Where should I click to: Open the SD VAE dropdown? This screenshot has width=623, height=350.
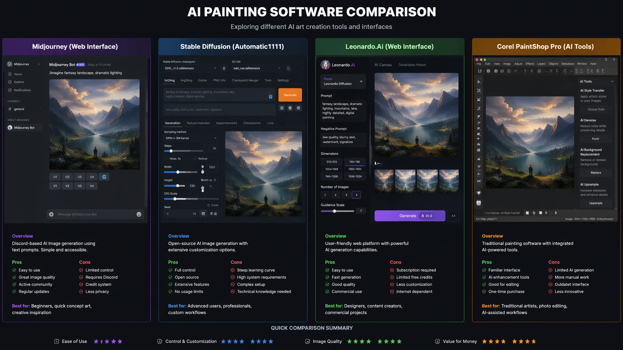257,68
